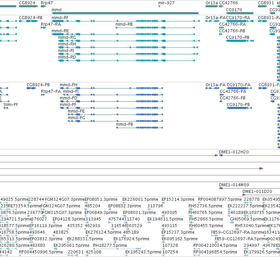Click the Or13a-RA transcript label
The image size is (280, 257).
pyautogui.click(x=216, y=18)
